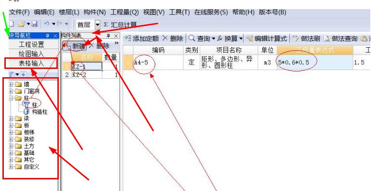Screen dimensions: 380x191
Task: Open the 工程量(Q) menu
Action: tap(124, 12)
